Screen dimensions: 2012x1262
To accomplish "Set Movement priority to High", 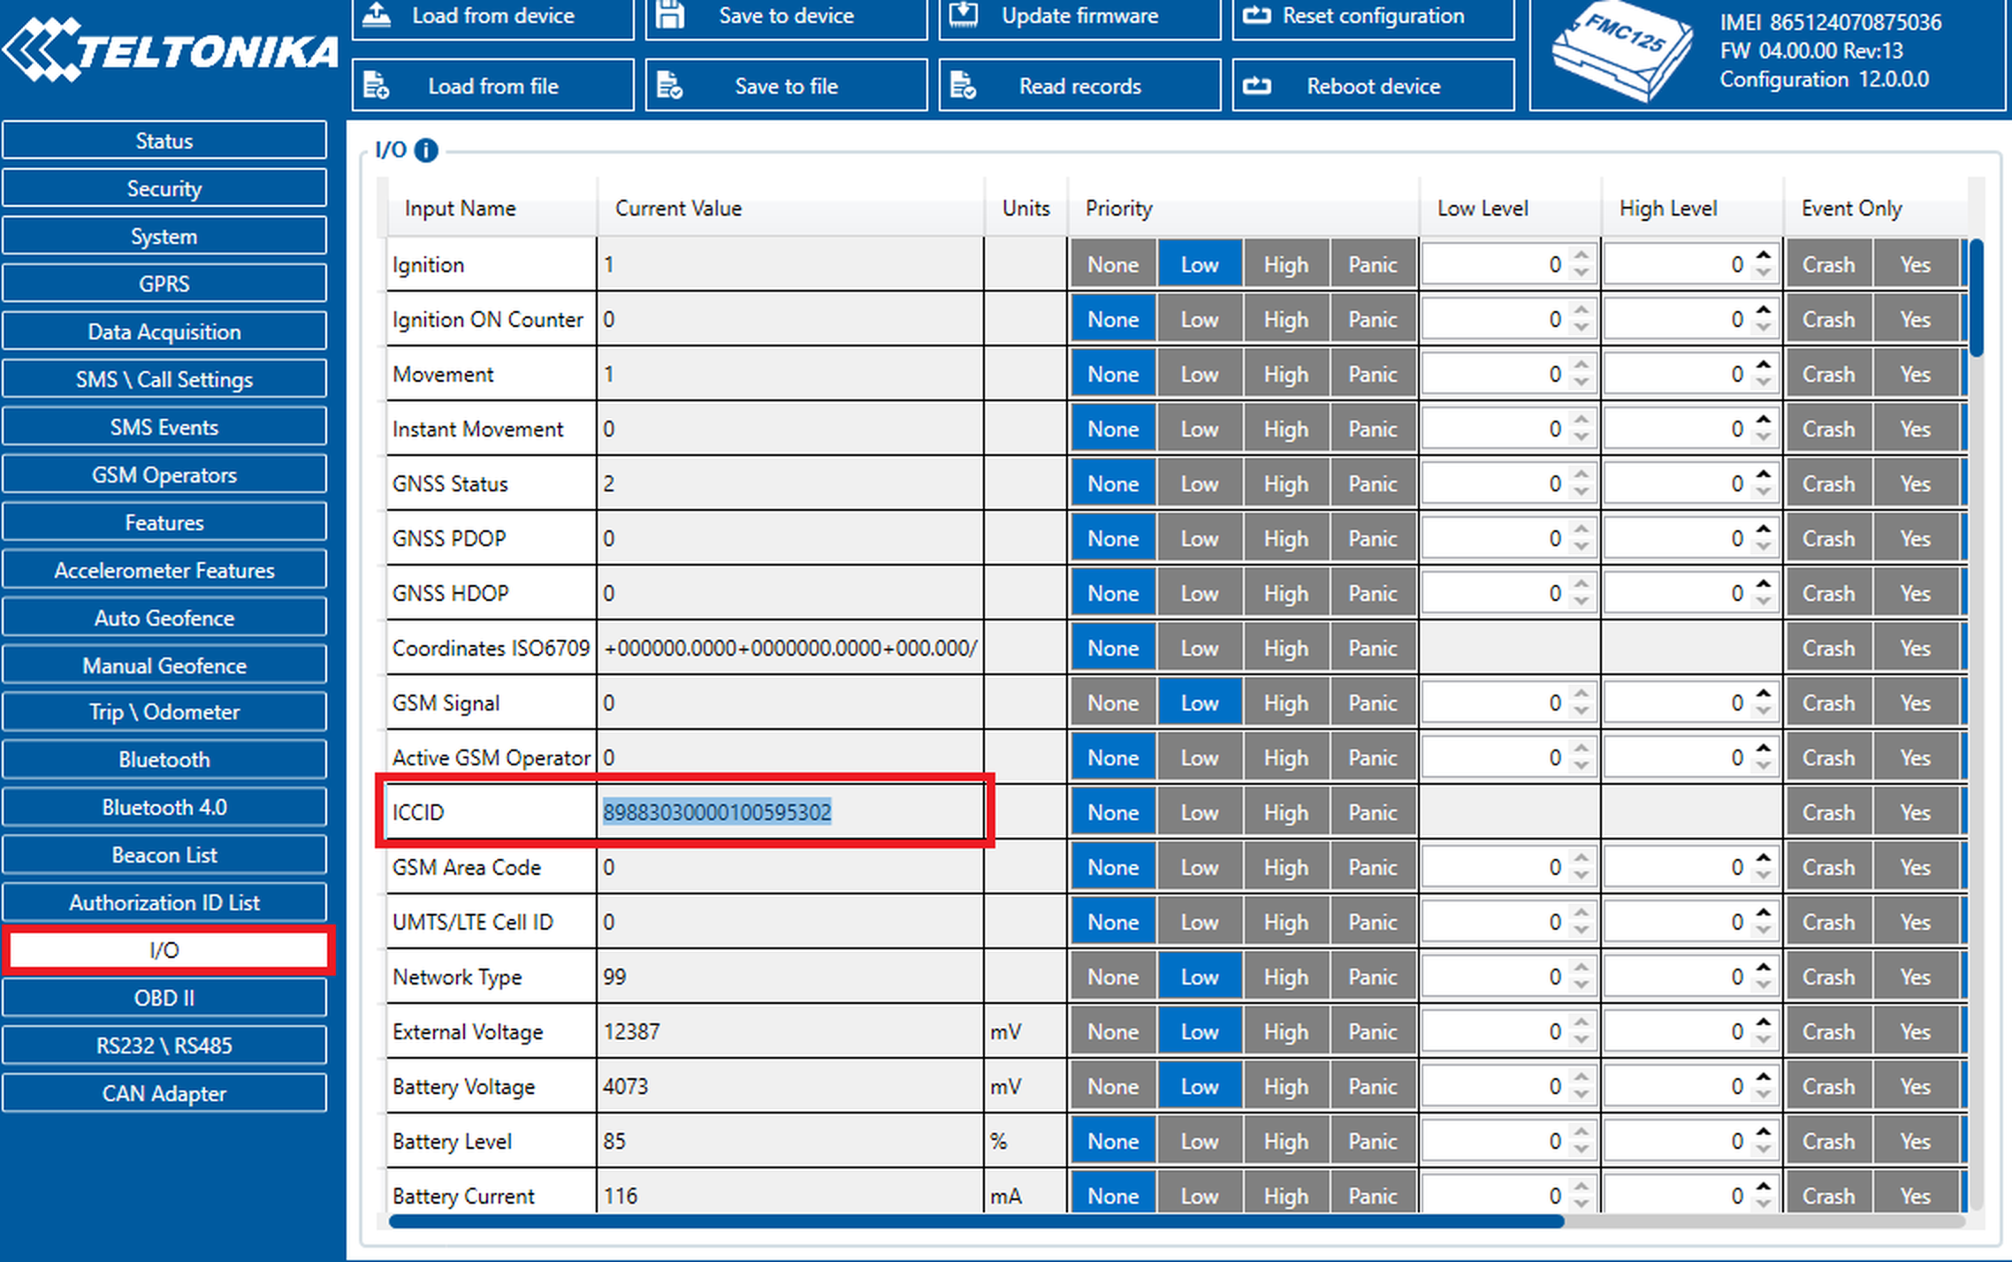I will tap(1286, 374).
